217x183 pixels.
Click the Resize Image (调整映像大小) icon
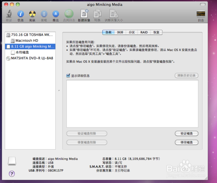click(x=114, y=14)
